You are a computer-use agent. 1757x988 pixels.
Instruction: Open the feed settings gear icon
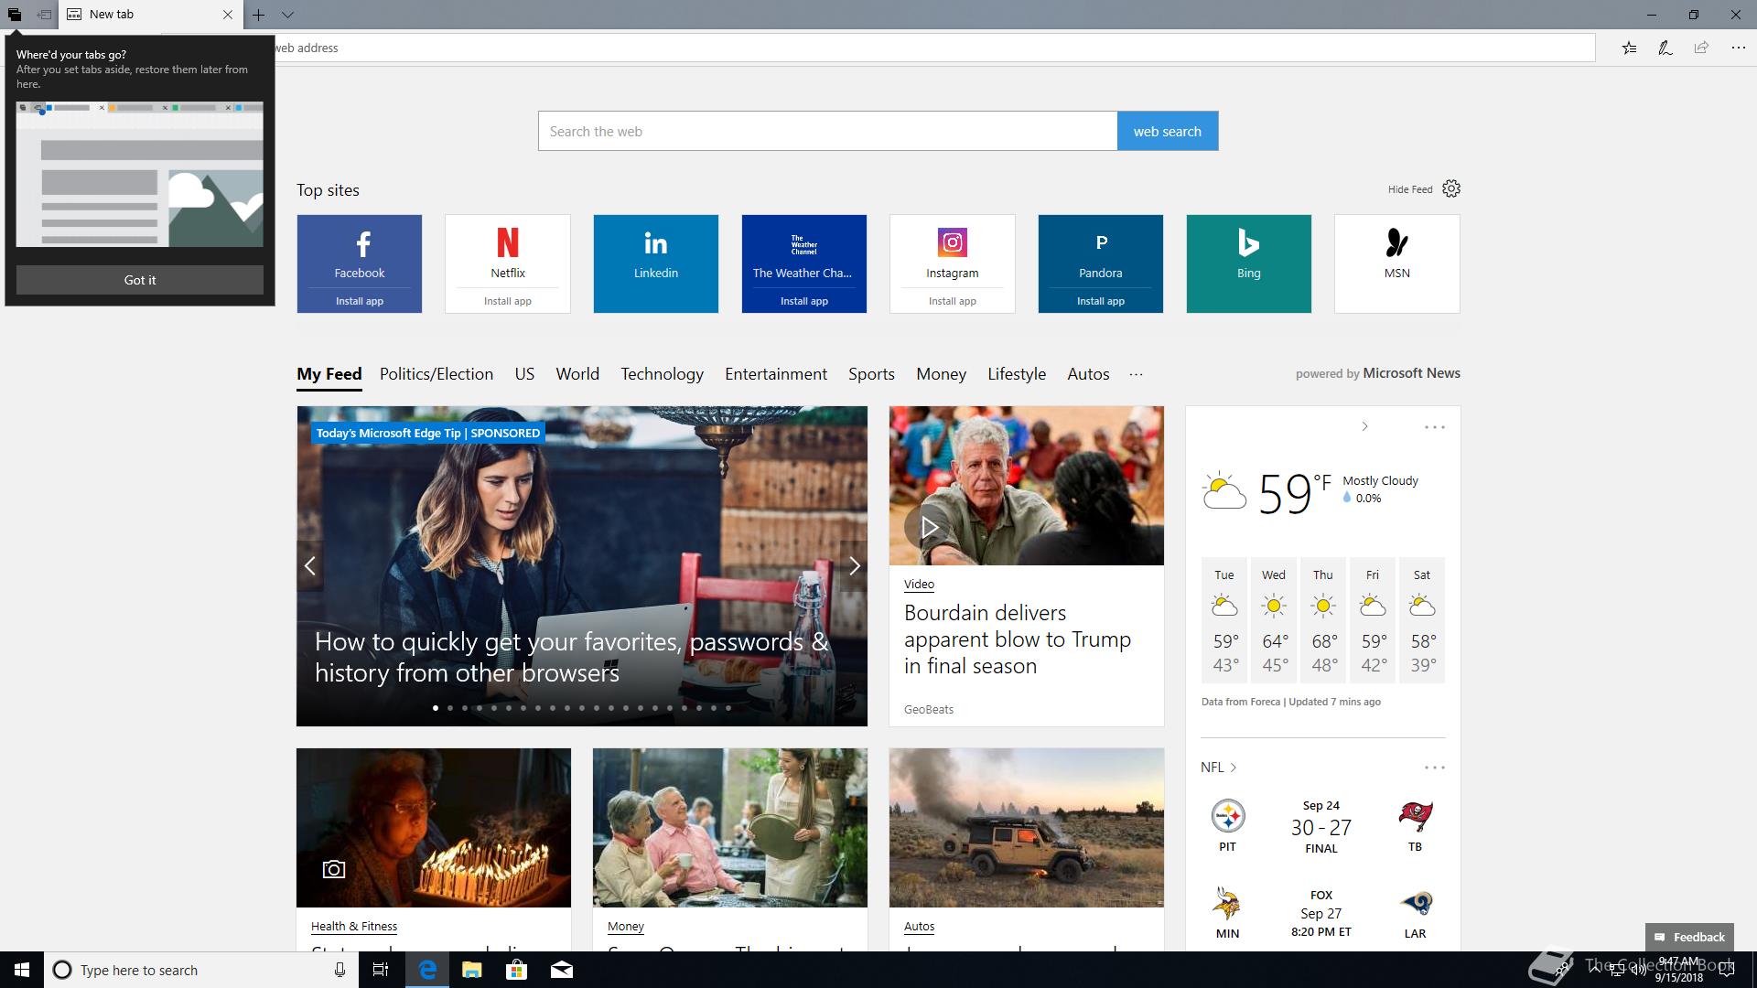(x=1451, y=188)
